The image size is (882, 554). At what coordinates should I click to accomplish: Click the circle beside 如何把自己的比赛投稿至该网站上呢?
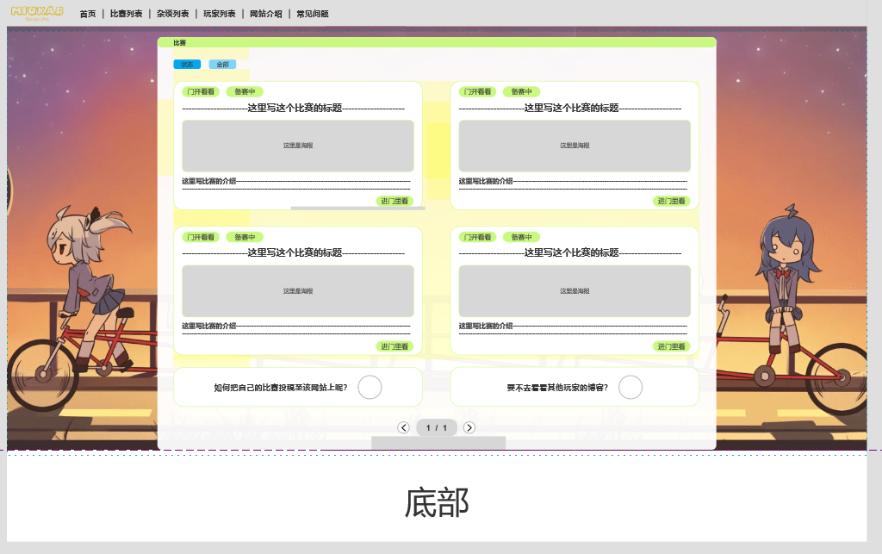370,388
